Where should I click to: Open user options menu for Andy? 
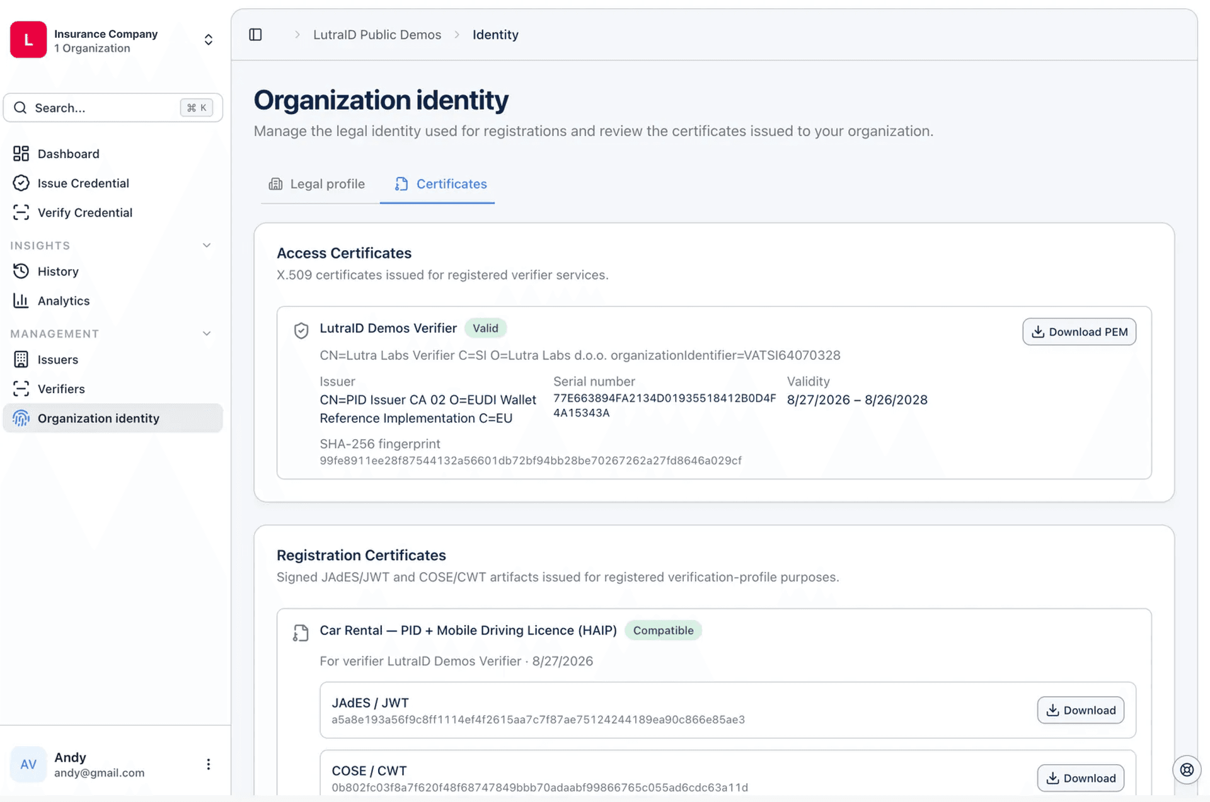(209, 764)
